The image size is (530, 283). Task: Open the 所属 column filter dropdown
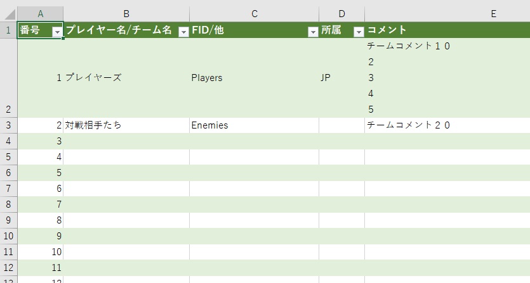point(358,32)
